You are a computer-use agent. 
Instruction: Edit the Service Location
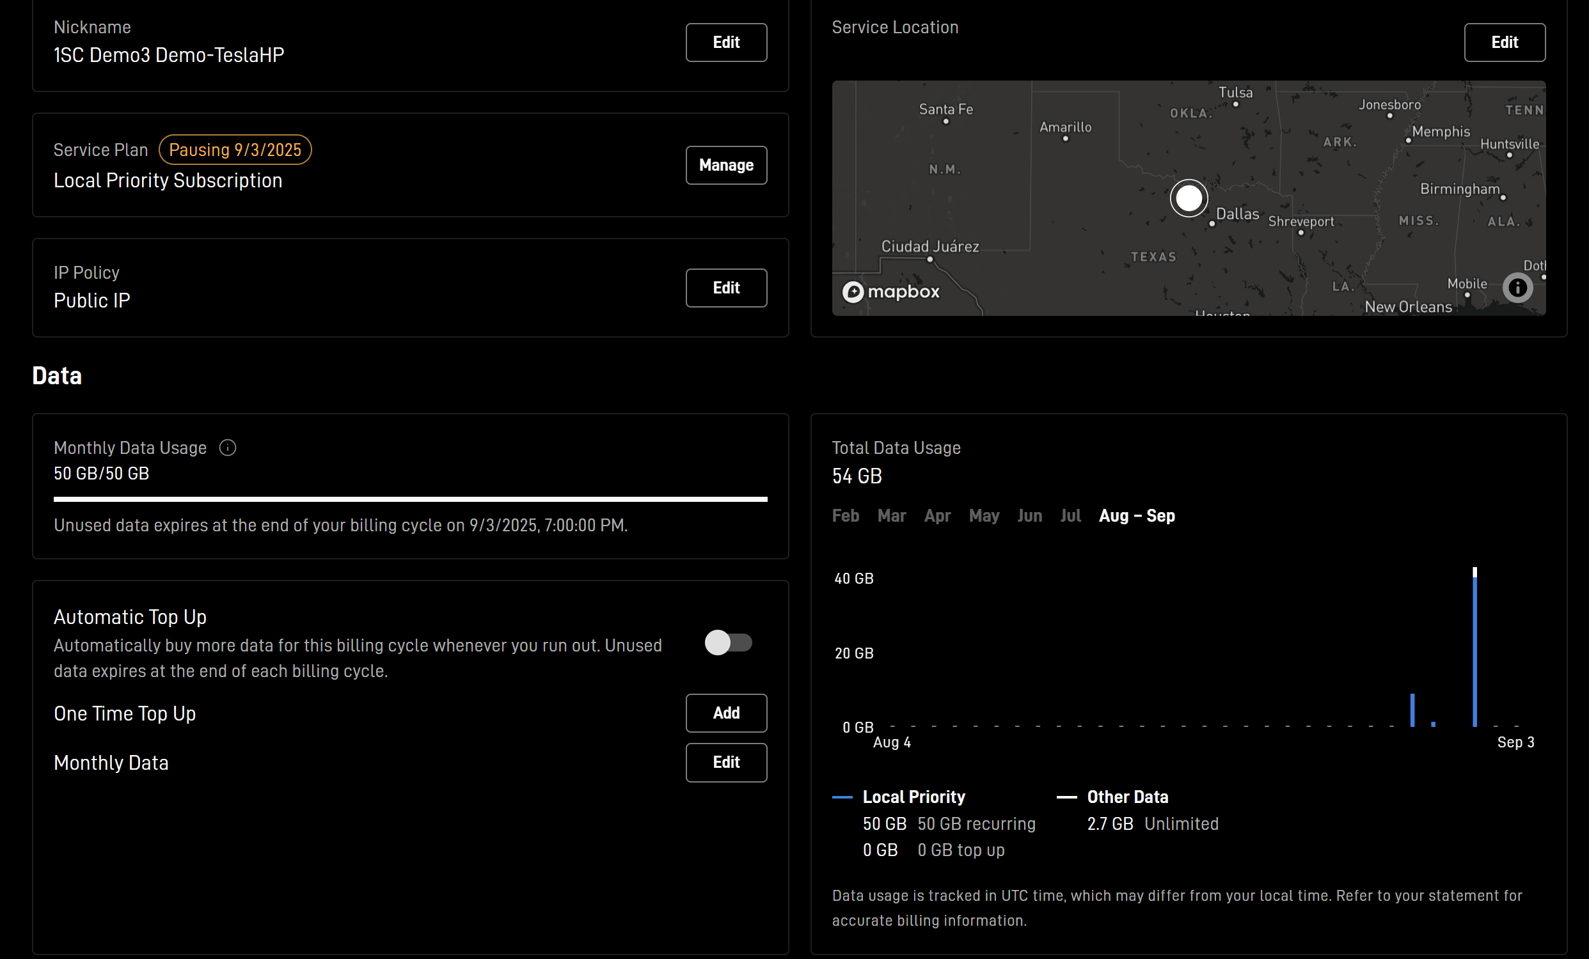[x=1505, y=43]
